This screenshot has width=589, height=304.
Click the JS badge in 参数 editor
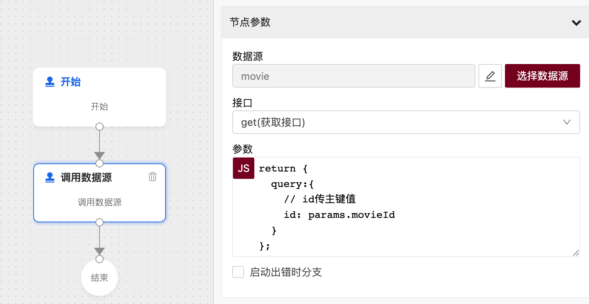coord(243,168)
